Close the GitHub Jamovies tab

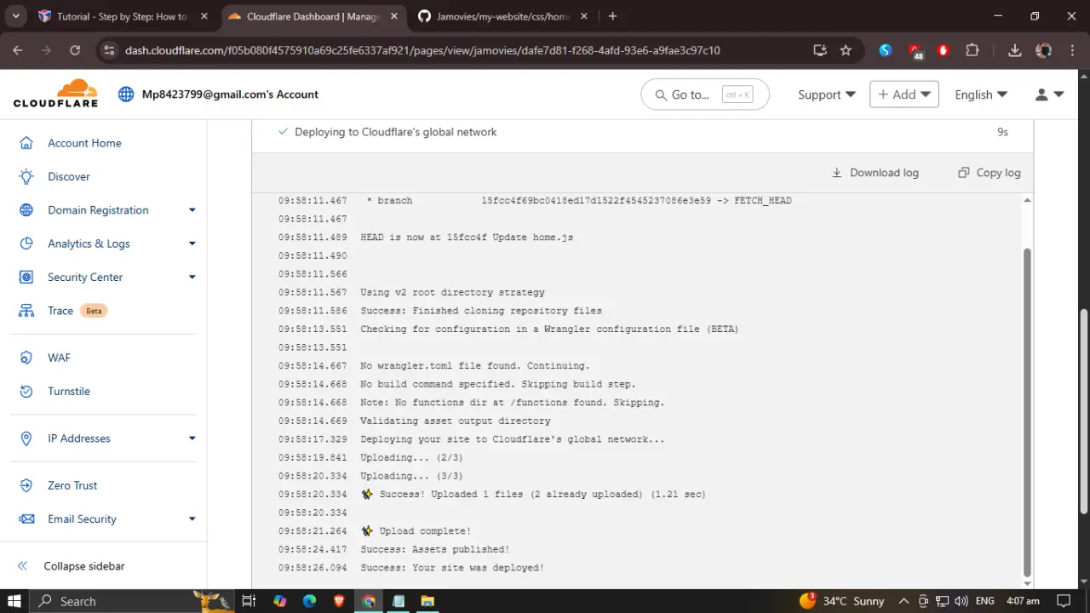coord(585,16)
